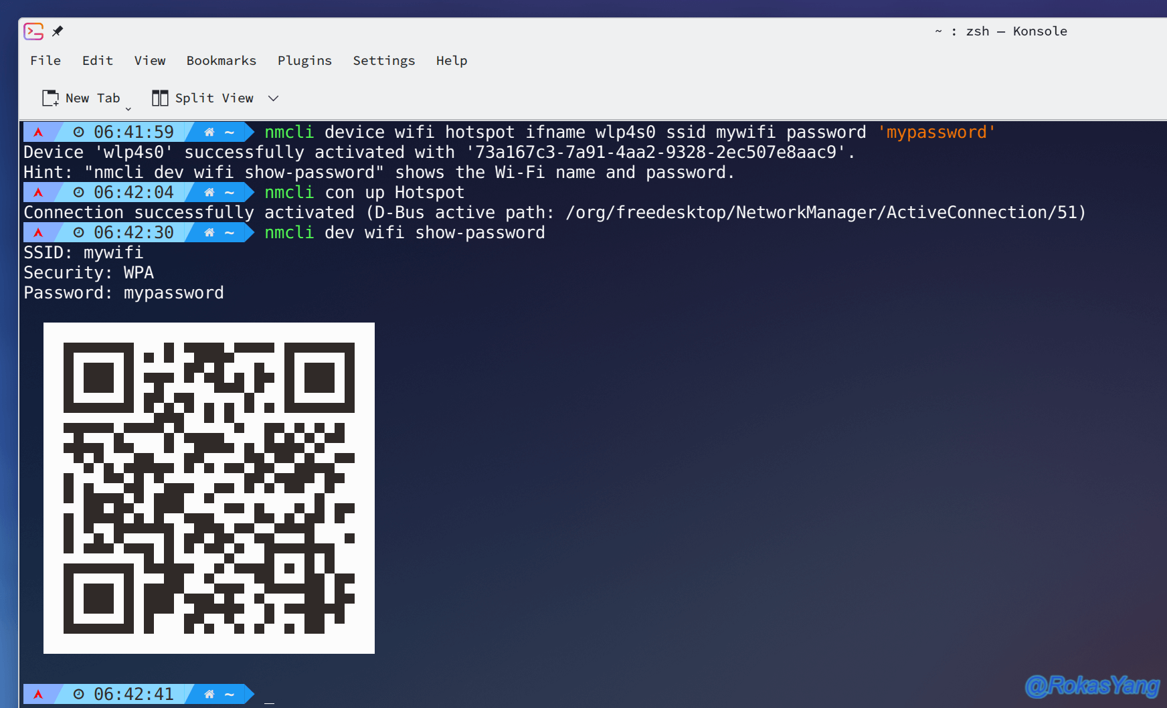Image resolution: width=1167 pixels, height=708 pixels.
Task: Click the '~ : zsh — Konsole' window title
Action: (x=1001, y=31)
